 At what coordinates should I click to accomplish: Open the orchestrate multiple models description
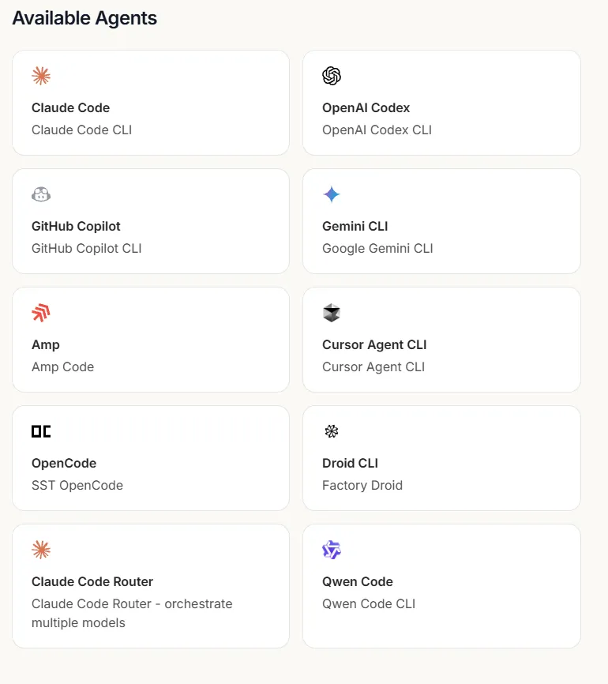pyautogui.click(x=132, y=613)
